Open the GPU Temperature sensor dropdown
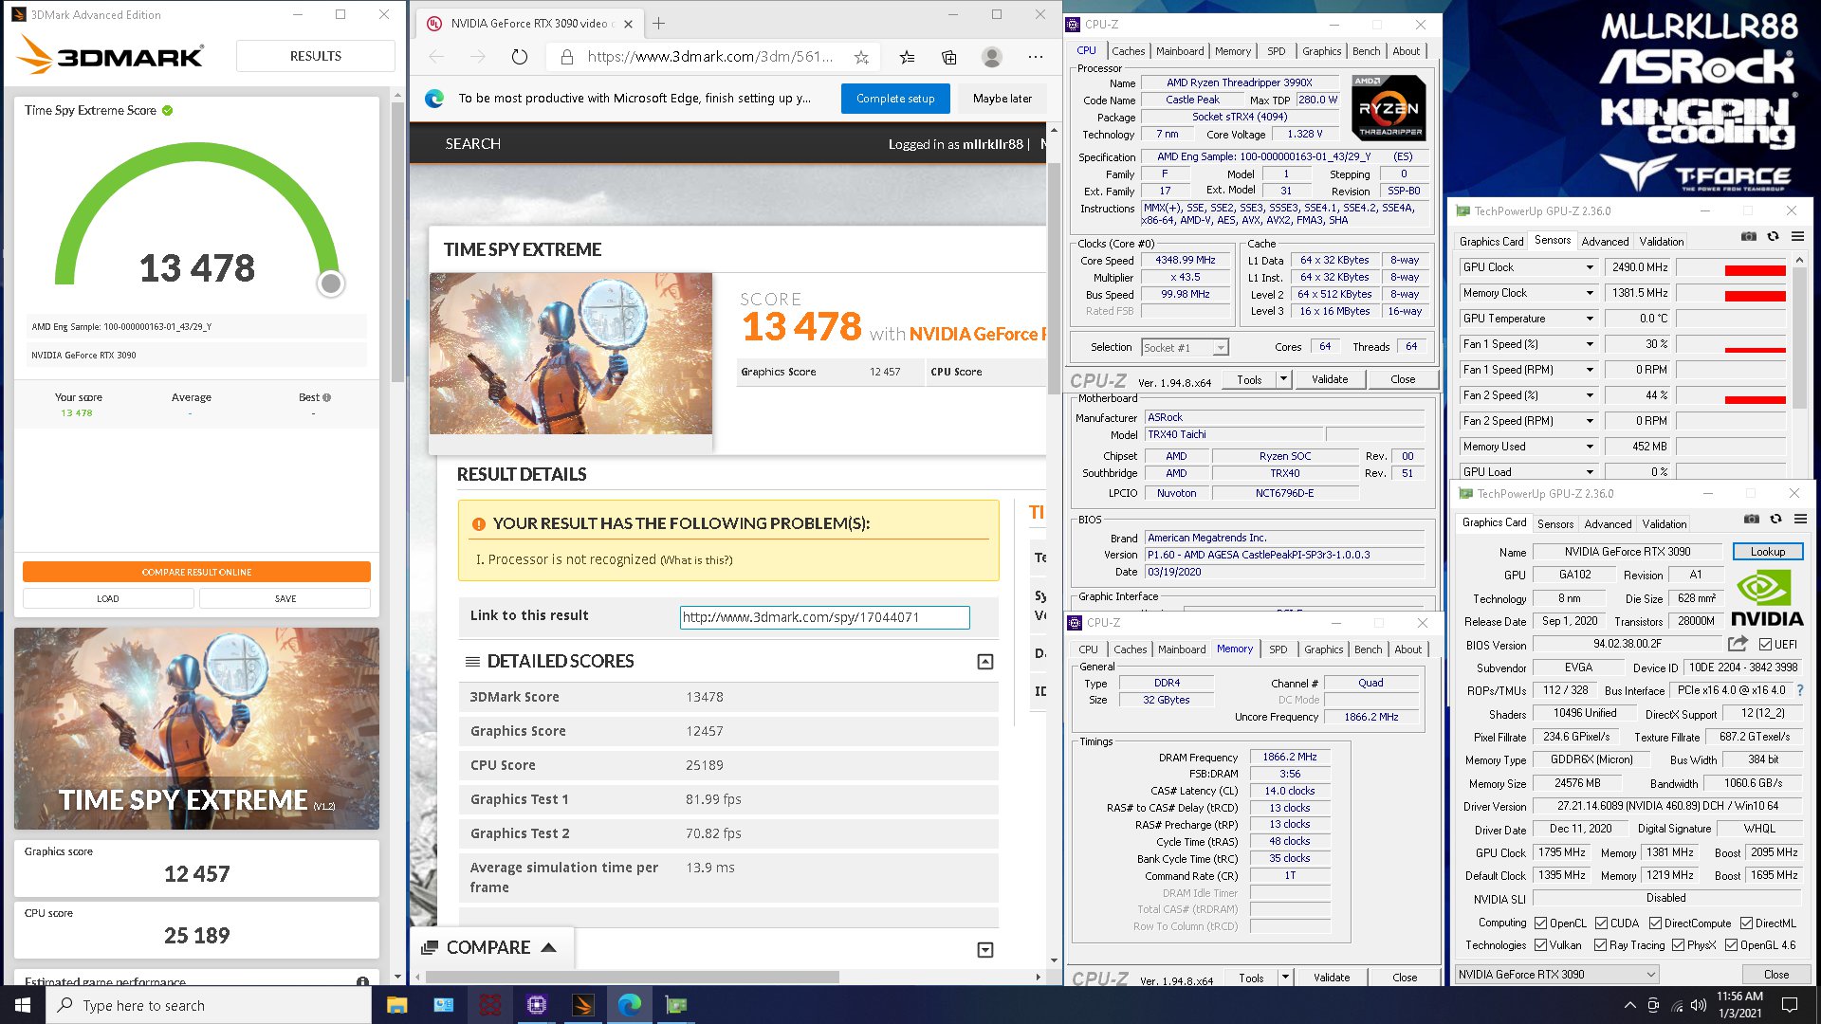 1591,319
